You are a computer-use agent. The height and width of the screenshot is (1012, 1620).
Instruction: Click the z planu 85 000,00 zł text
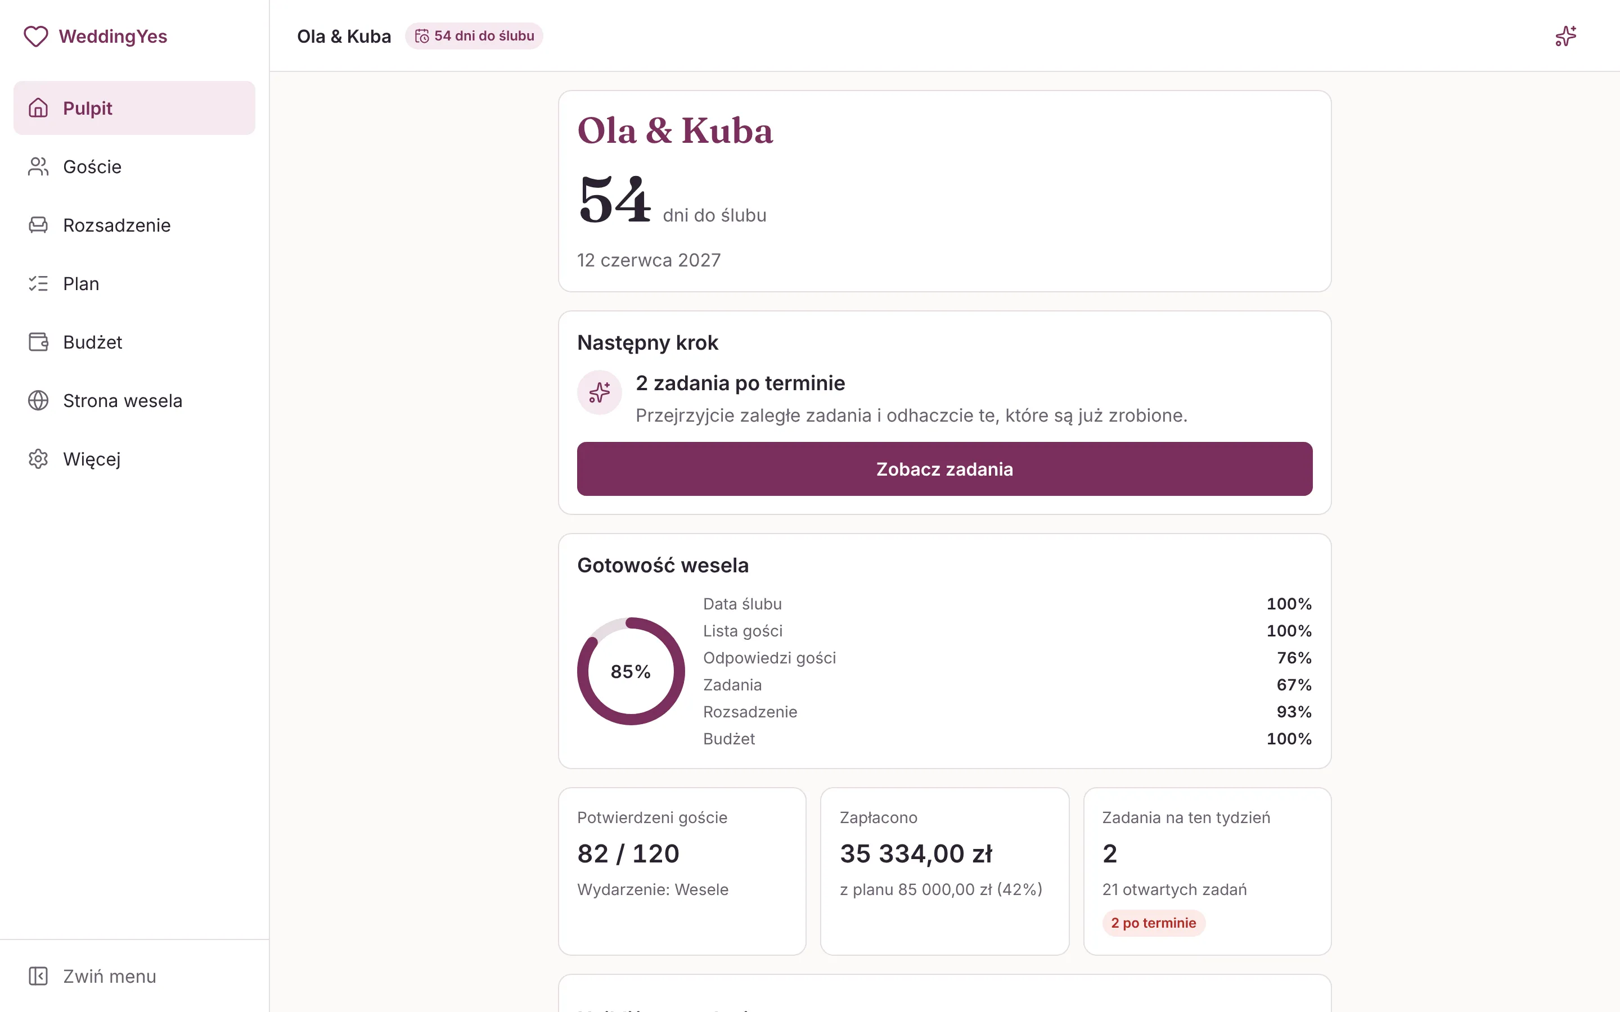[940, 889]
